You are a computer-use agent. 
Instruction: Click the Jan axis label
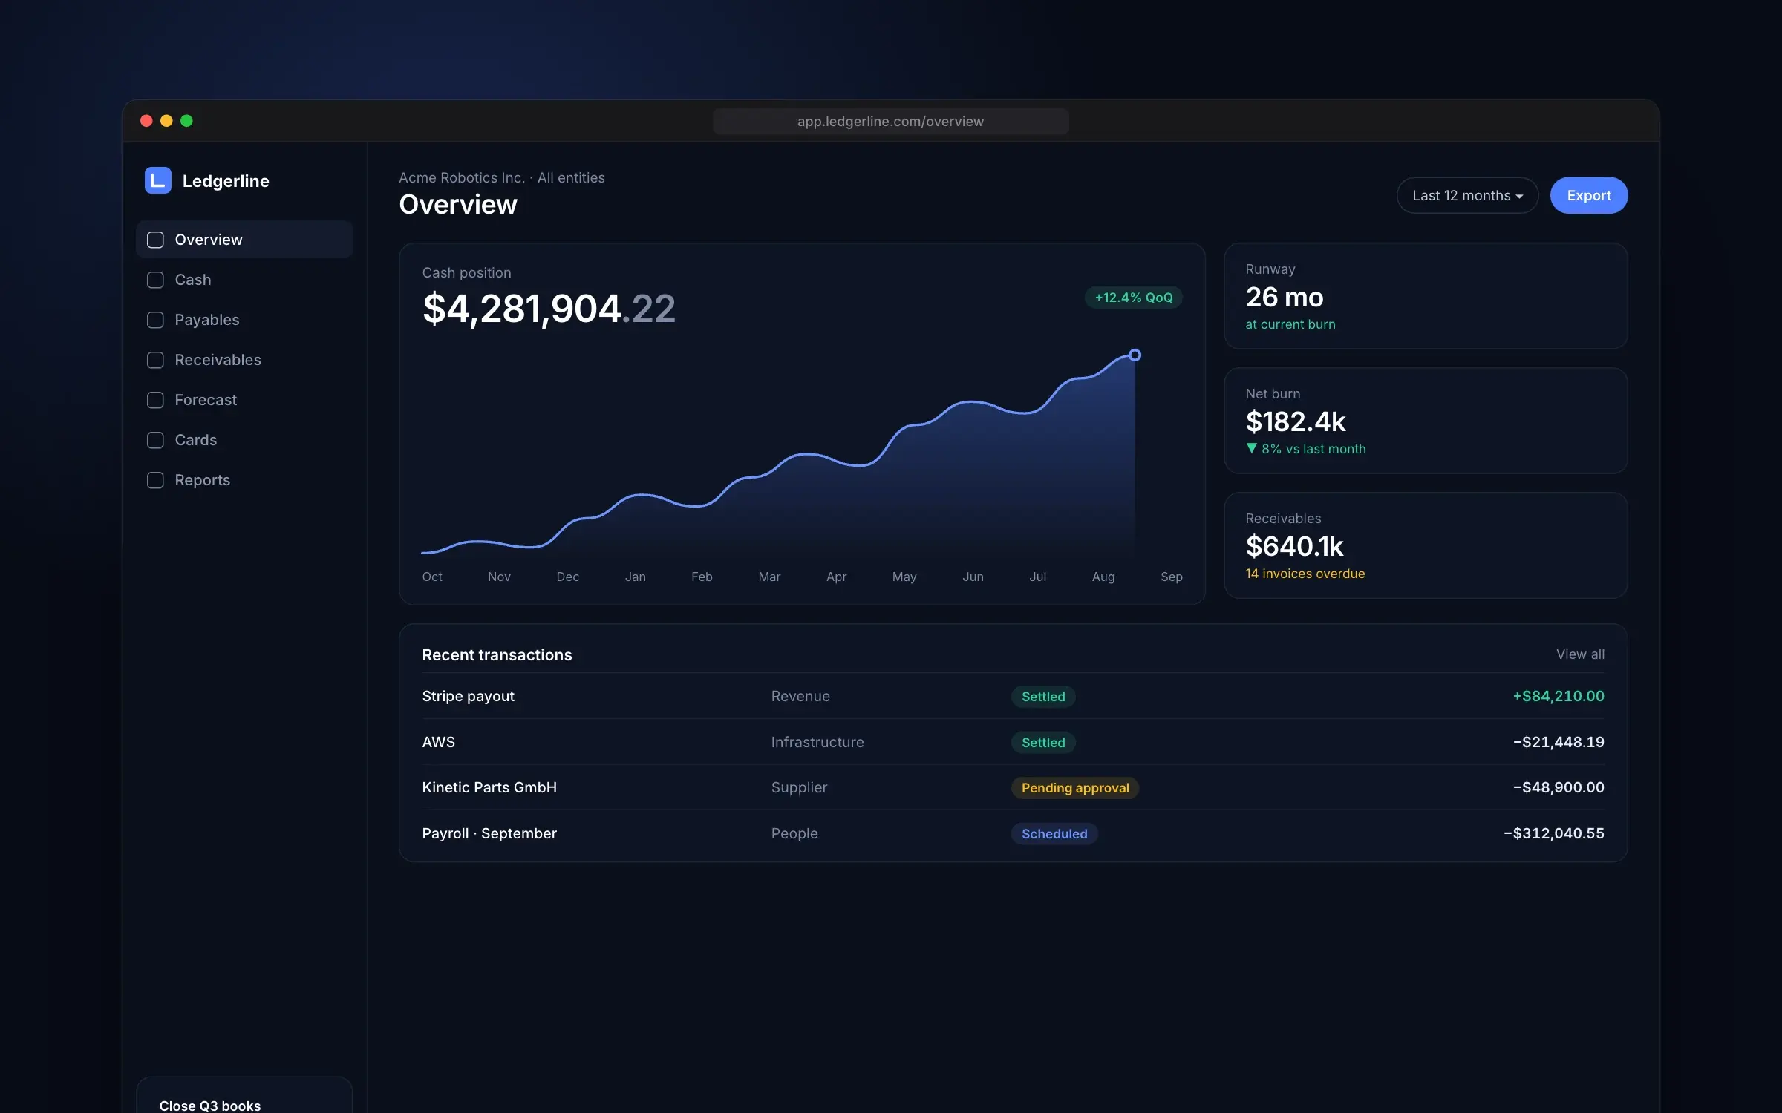coord(636,577)
